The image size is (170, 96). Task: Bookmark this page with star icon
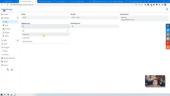142,5
